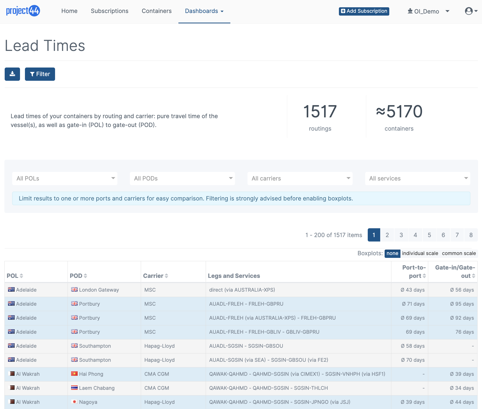Screen dimensions: 482x409
Task: Enable 'individual scale' boxplots
Action: point(420,253)
